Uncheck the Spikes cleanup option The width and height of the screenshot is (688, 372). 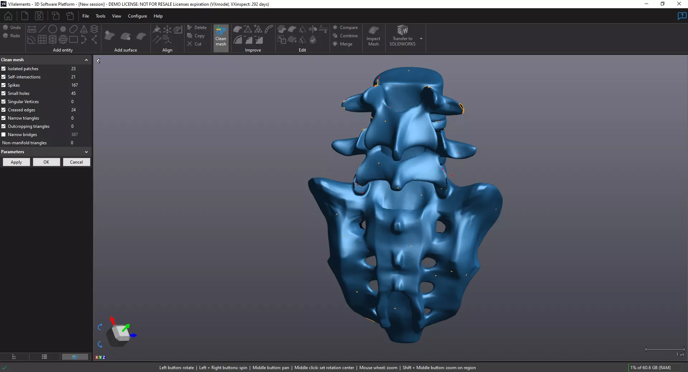coord(4,85)
